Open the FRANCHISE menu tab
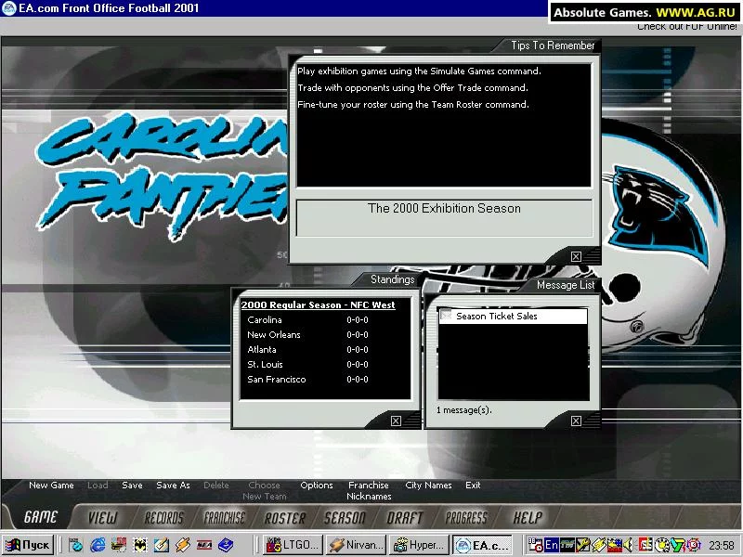Image resolution: width=743 pixels, height=557 pixels. (224, 518)
